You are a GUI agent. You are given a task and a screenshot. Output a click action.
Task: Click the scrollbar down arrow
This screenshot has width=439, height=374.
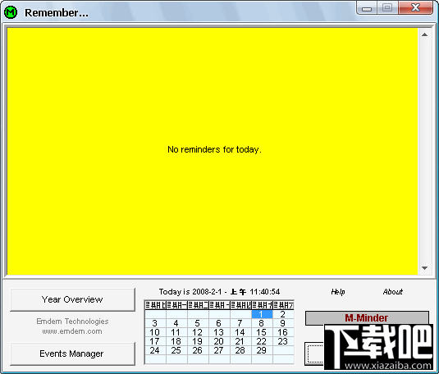(x=425, y=268)
